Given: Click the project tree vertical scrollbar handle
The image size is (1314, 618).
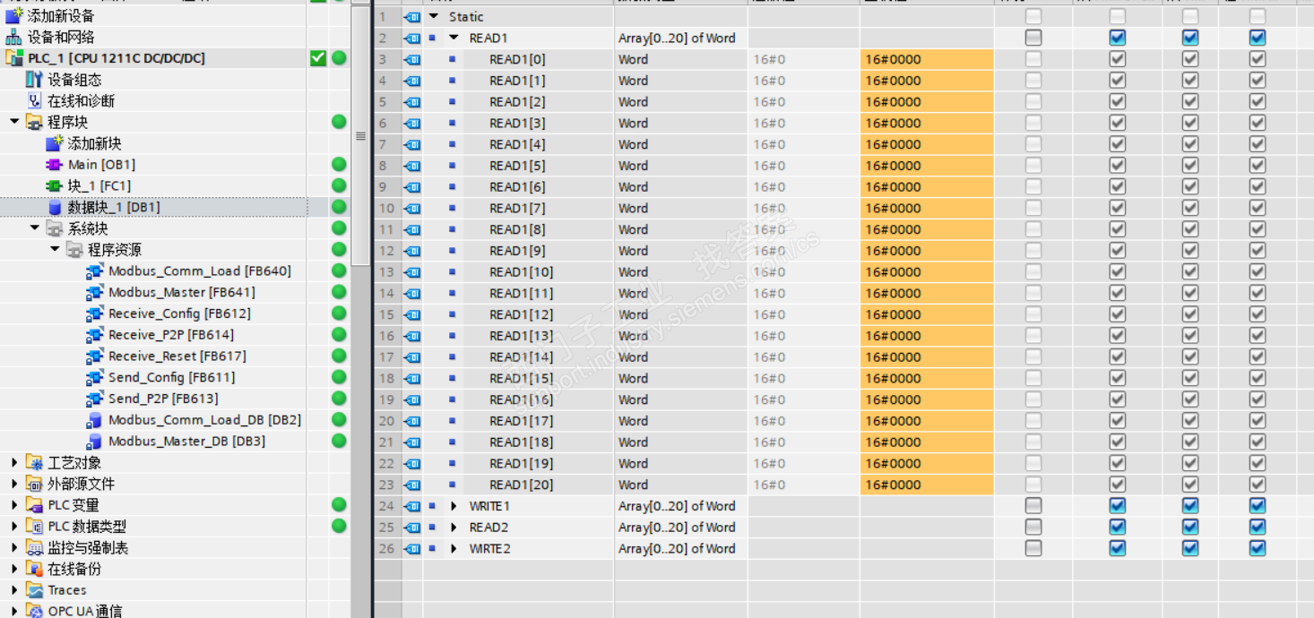Looking at the screenshot, I should tap(361, 136).
